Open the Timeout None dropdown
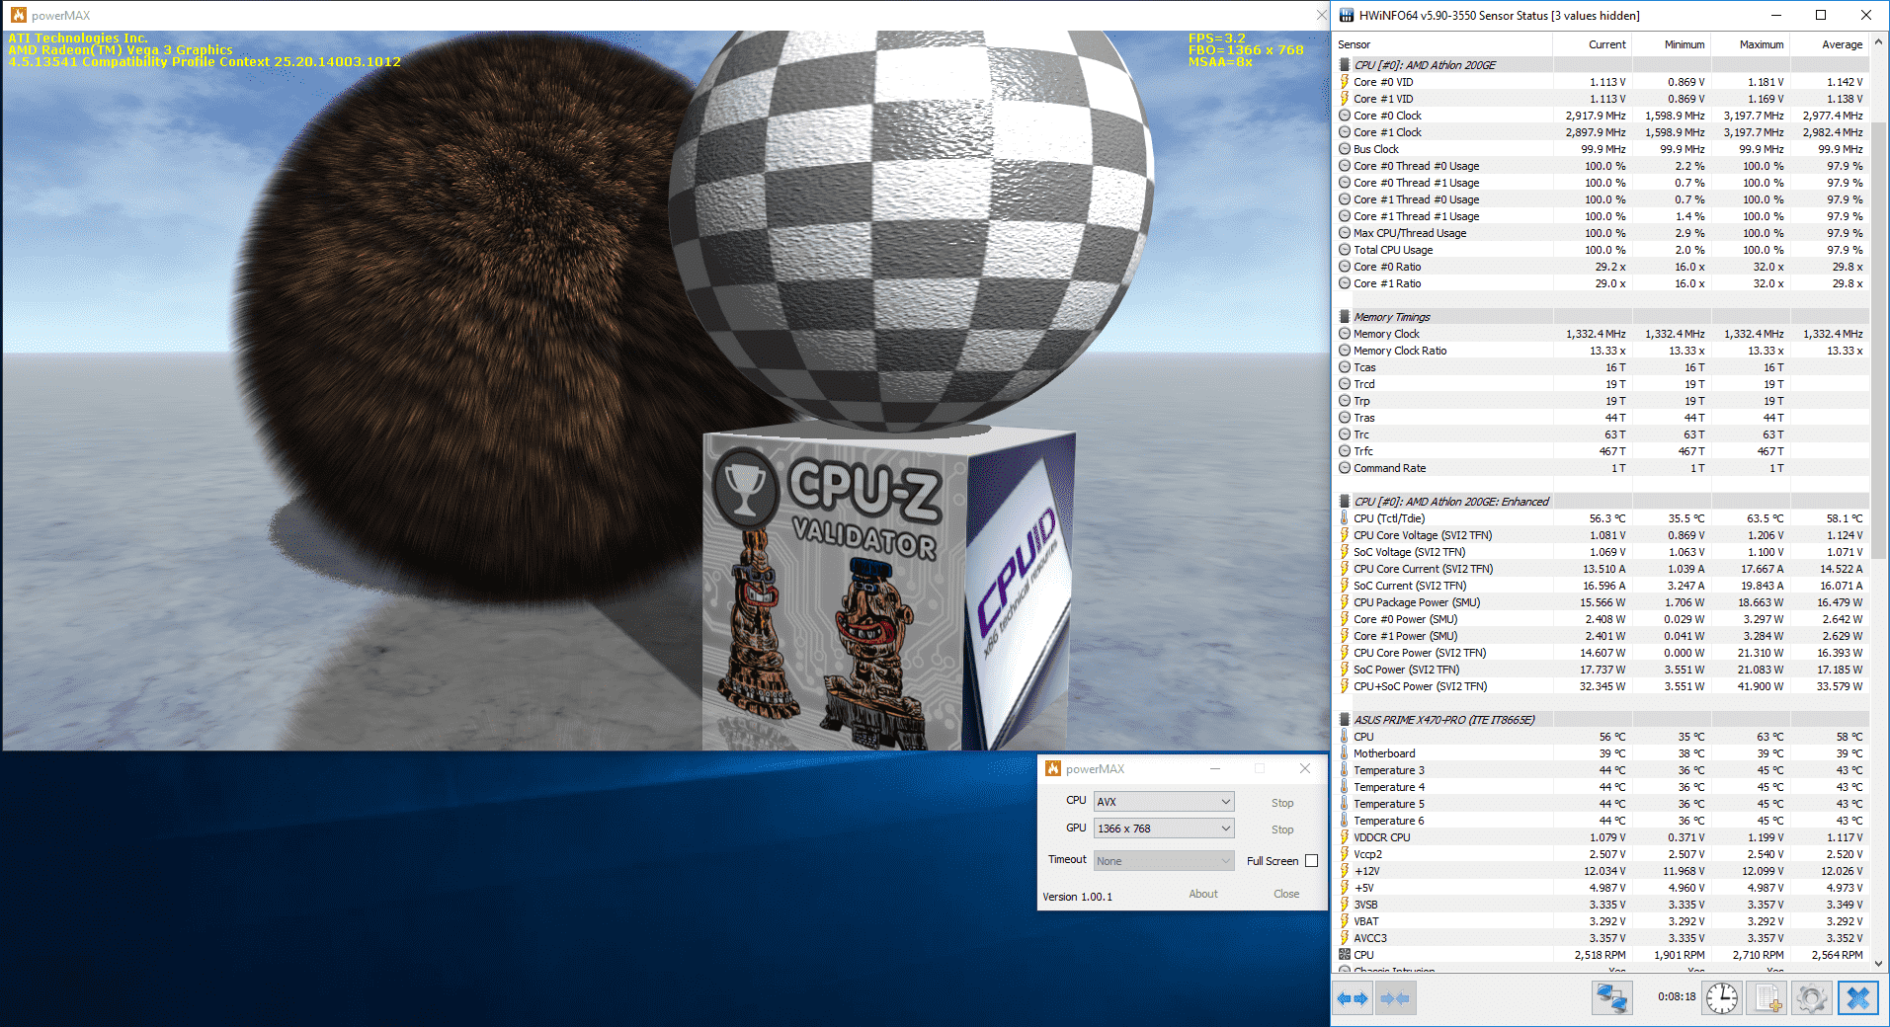 click(1164, 861)
